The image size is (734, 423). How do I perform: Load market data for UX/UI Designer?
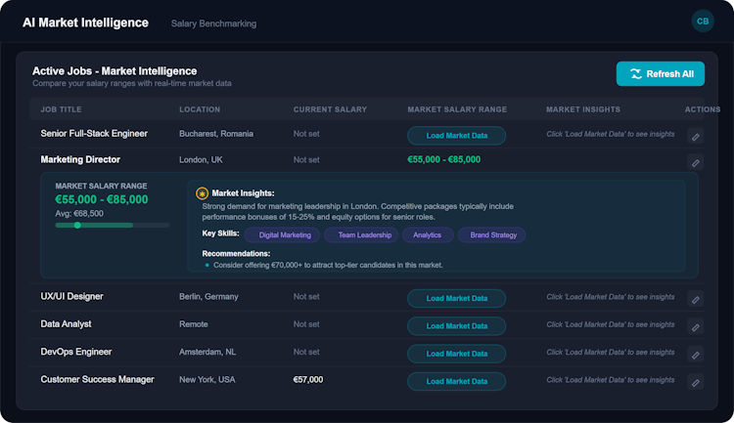[456, 298]
